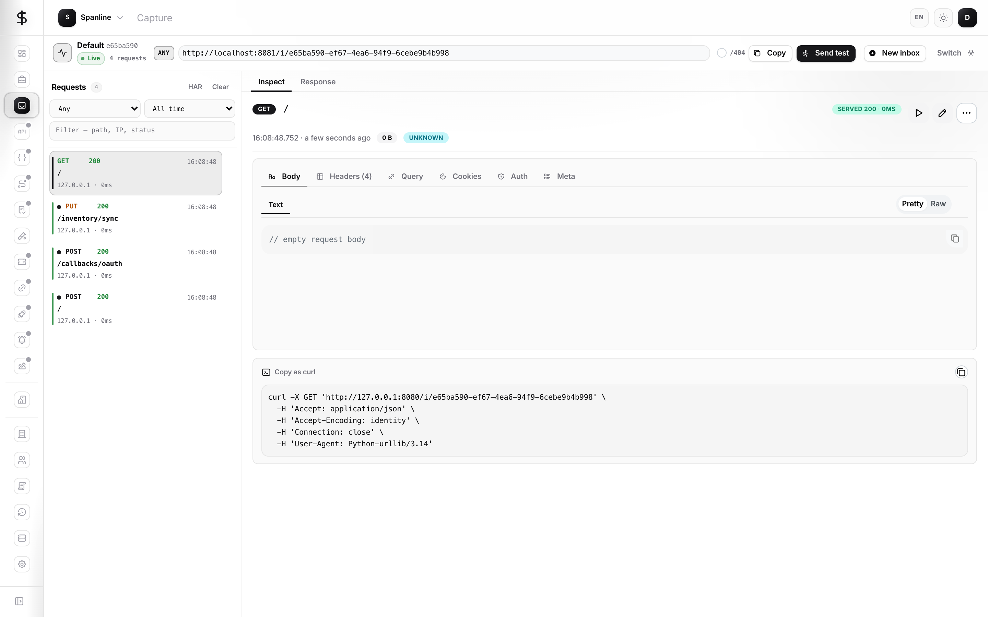Select the POST / request row
Image resolution: width=988 pixels, height=617 pixels.
pyautogui.click(x=136, y=309)
